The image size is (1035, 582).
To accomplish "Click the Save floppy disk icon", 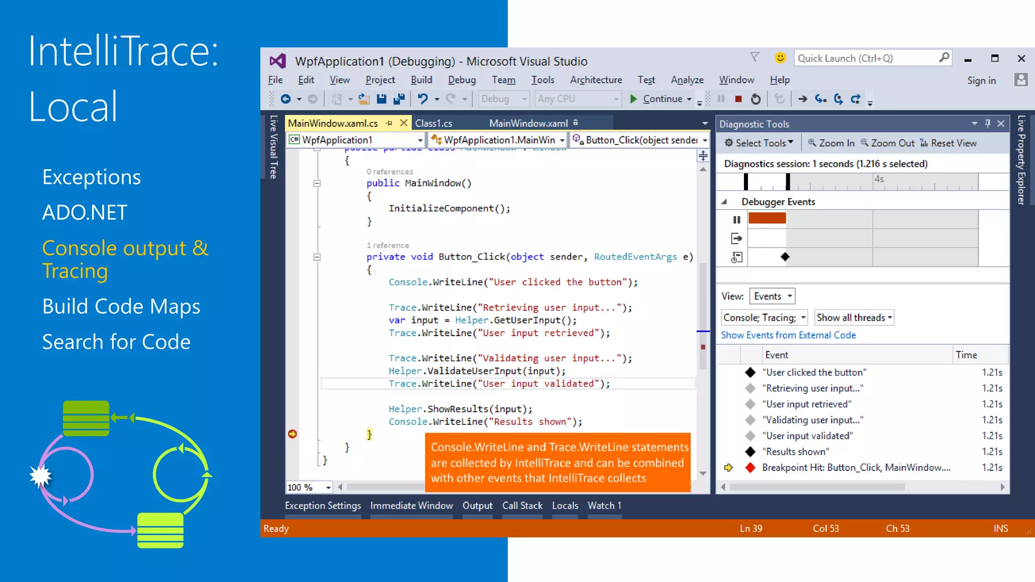I will coord(382,99).
